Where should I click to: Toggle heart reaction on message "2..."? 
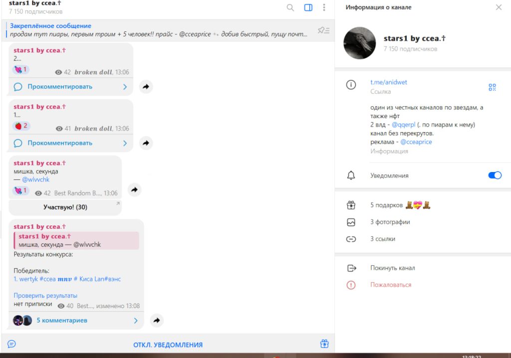point(21,70)
